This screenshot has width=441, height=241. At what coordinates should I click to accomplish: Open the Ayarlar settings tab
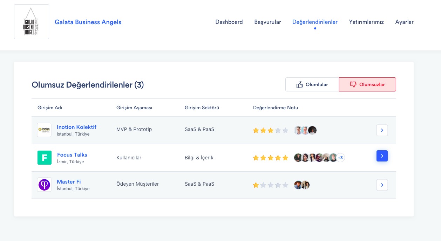(404, 22)
